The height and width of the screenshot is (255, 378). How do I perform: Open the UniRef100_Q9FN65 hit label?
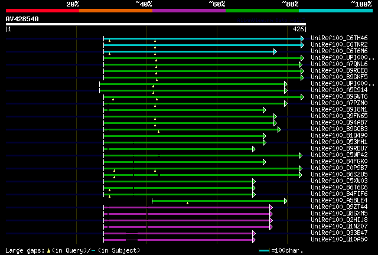(x=339, y=116)
